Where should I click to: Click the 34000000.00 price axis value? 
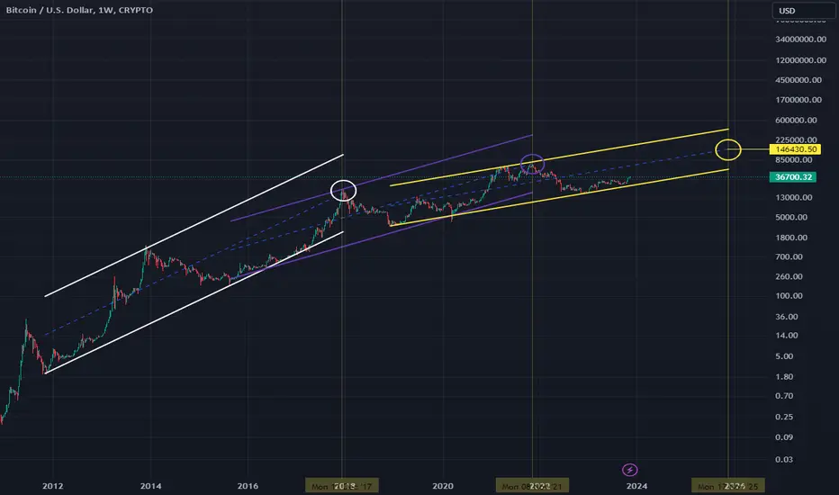tap(800, 39)
